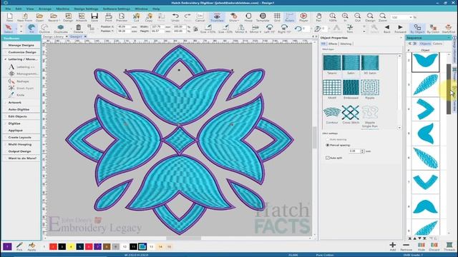This screenshot has height=257, width=458.
Task: Expand Manage Designs toolbox
Action: [21, 45]
